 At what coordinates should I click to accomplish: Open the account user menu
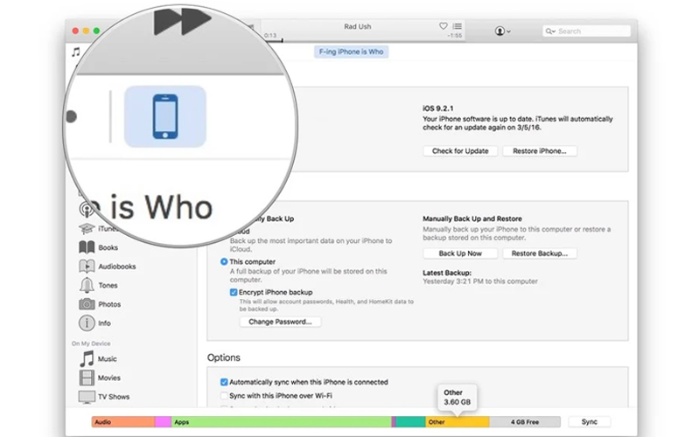[x=502, y=31]
